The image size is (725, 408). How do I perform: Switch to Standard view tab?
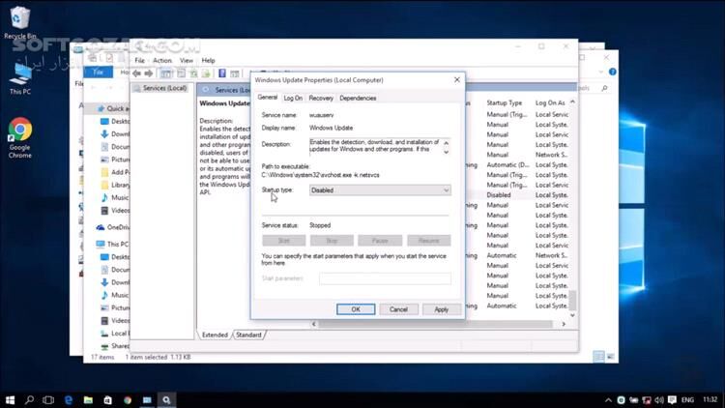[248, 335]
